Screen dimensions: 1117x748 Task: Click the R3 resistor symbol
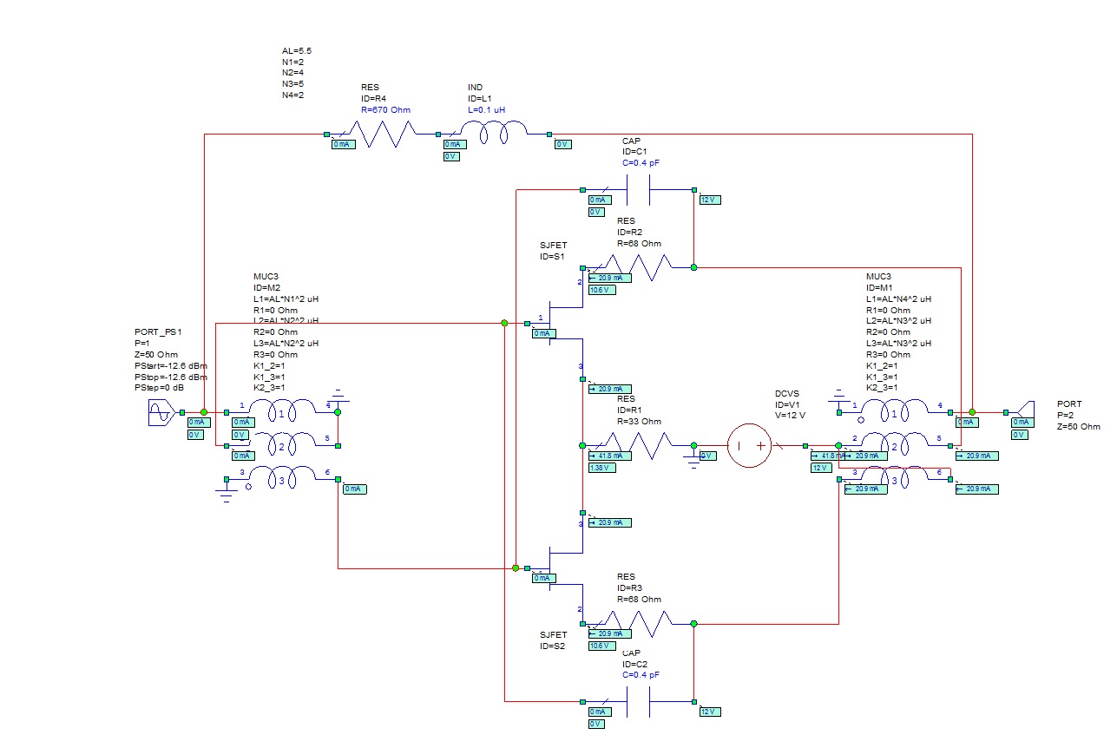639,623
